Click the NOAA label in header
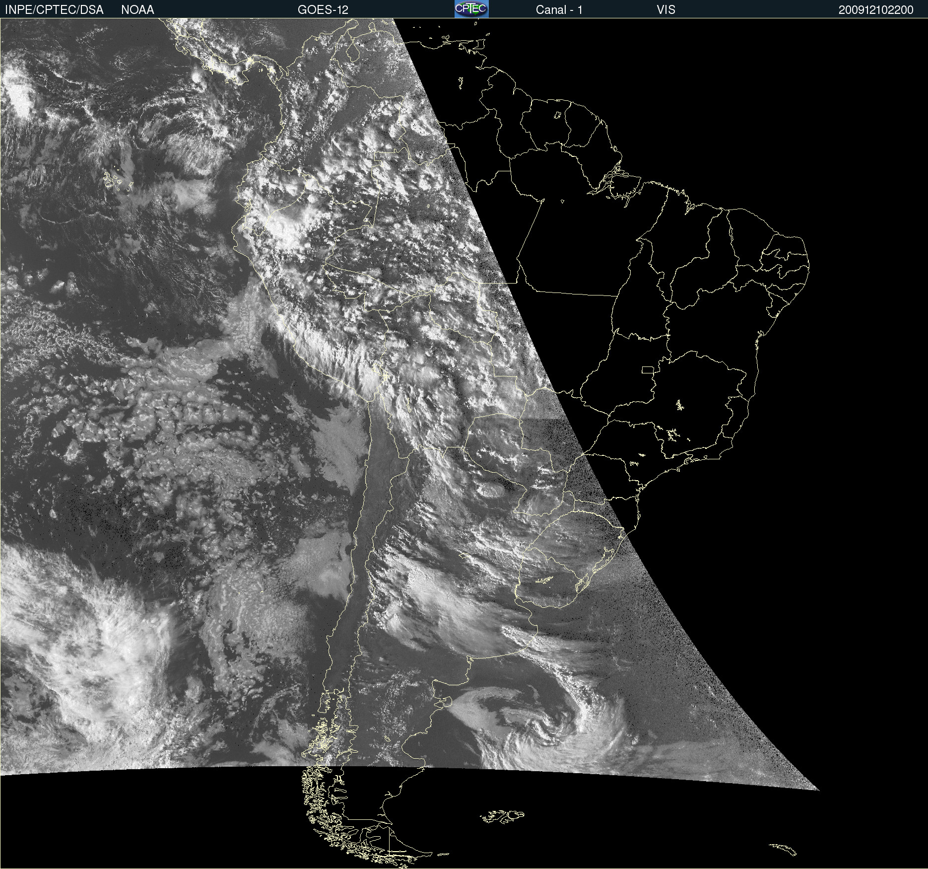 pyautogui.click(x=137, y=10)
